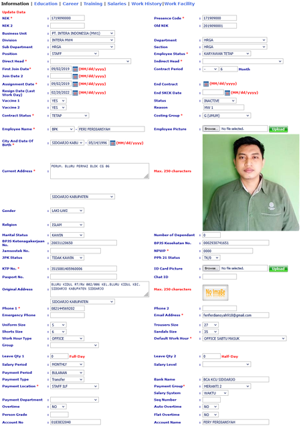
Task: Click the Phone 1 input field
Action: coord(68,308)
